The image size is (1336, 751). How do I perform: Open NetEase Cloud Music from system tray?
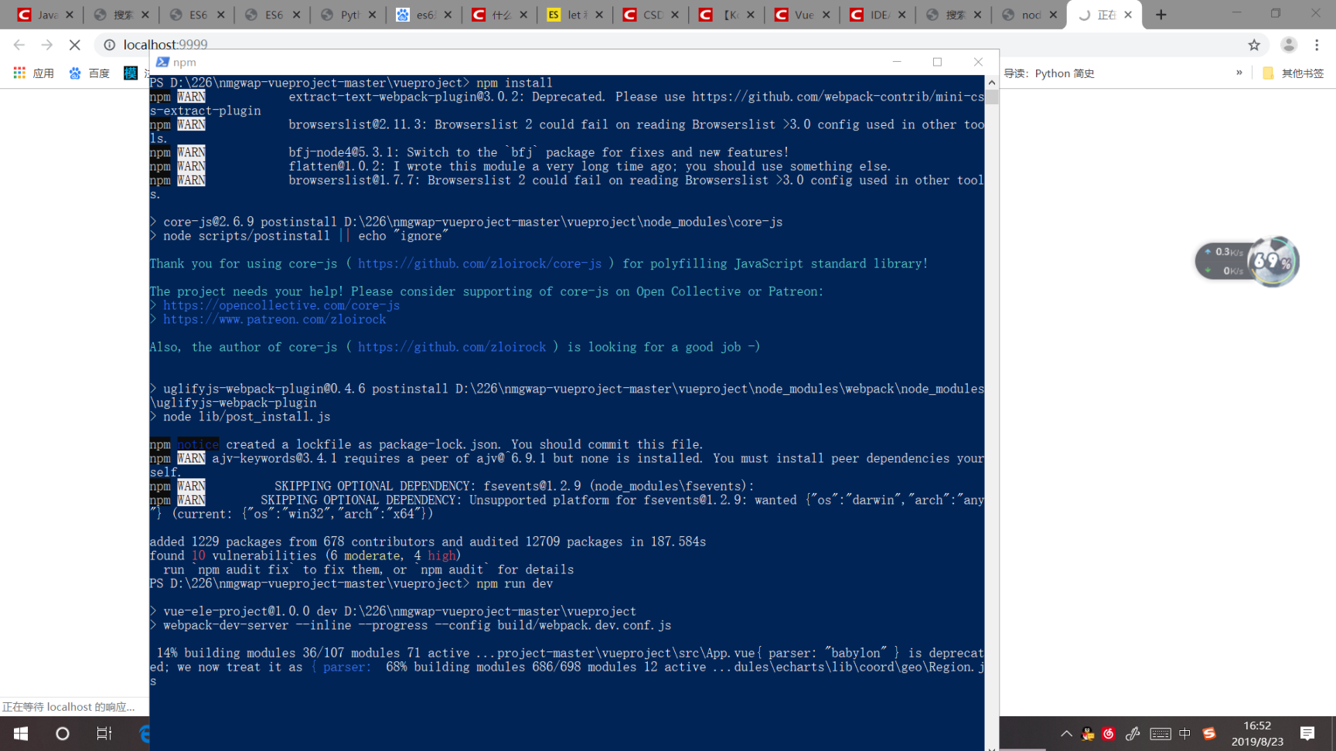point(1108,734)
